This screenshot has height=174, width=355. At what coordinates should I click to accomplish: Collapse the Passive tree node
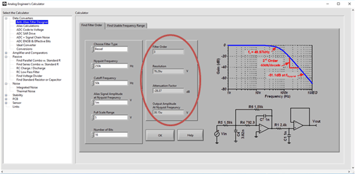pyautogui.click(x=6, y=57)
